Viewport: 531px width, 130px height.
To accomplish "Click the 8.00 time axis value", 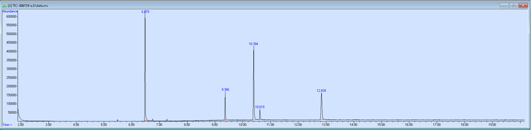I will (x=187, y=125).
